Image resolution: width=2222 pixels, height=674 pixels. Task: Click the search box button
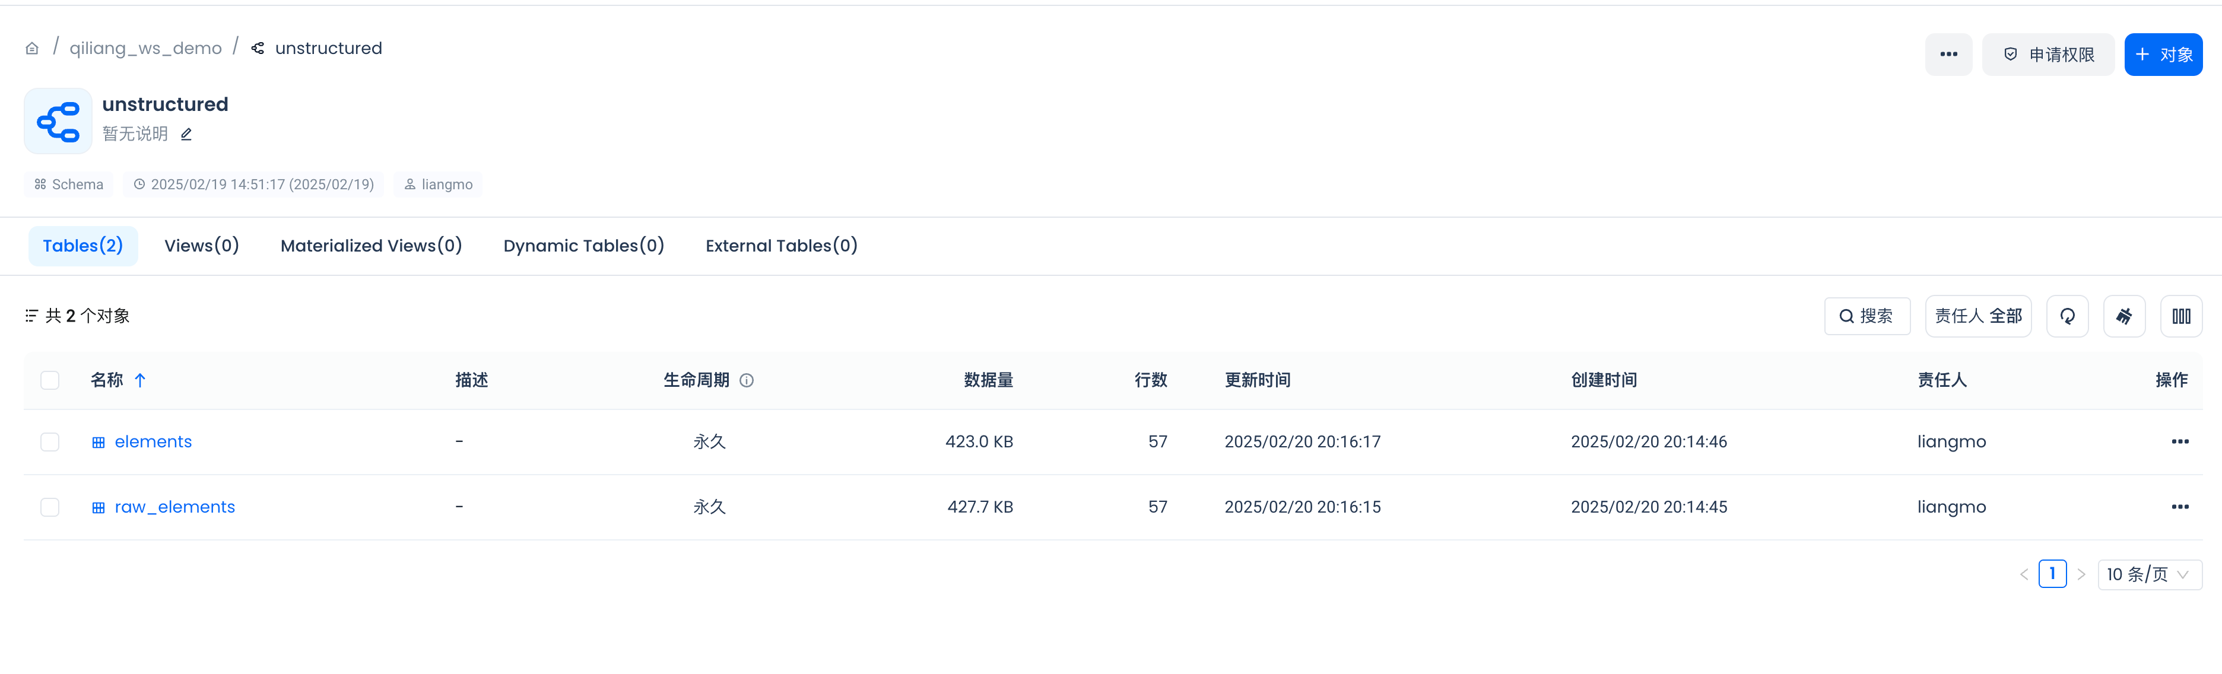click(1867, 316)
